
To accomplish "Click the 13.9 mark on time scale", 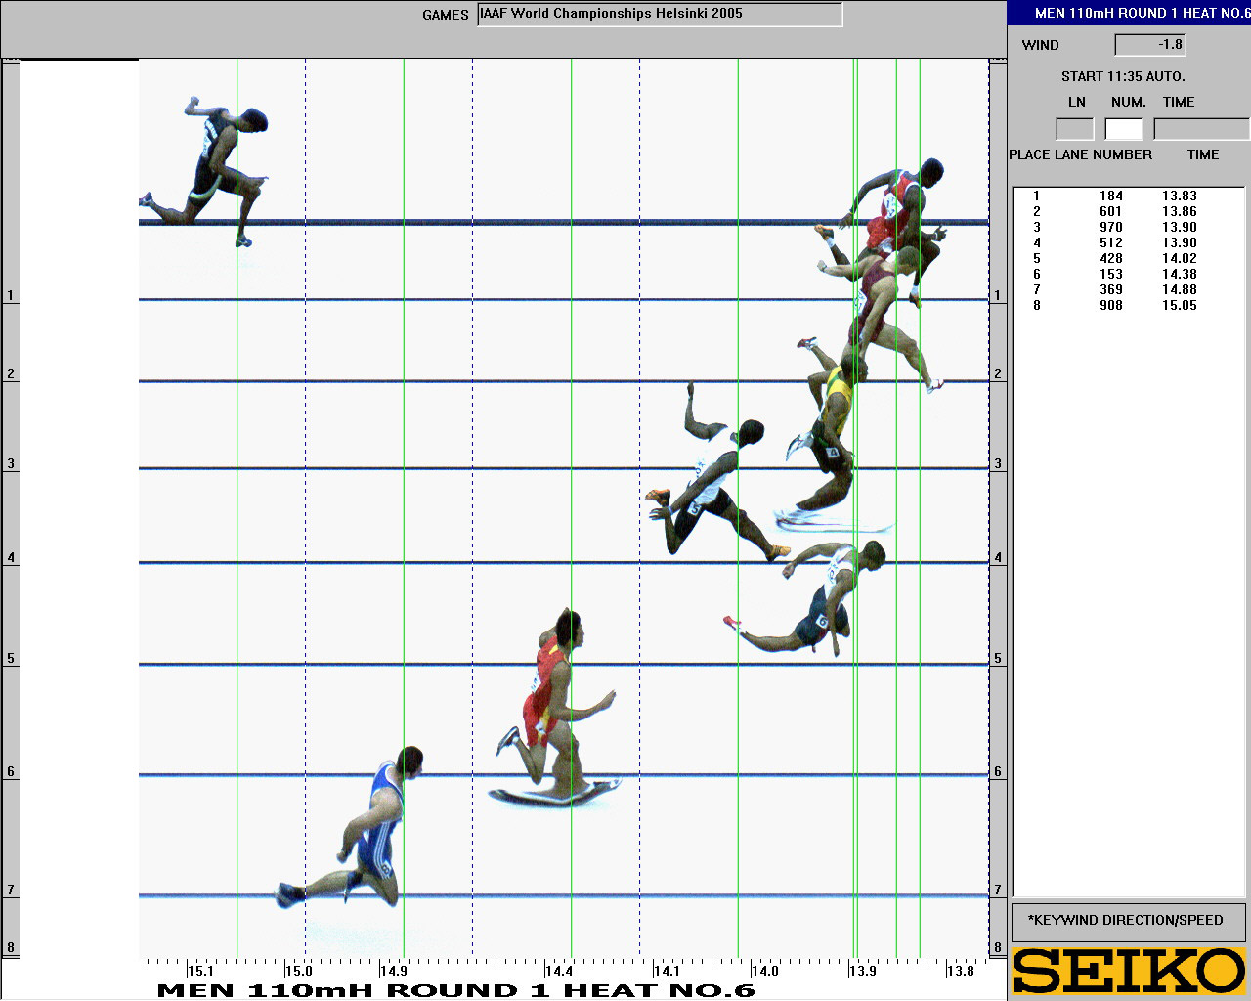I will [862, 971].
